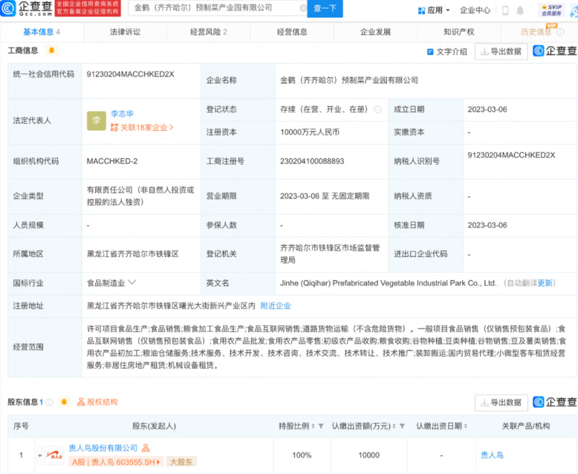The image size is (578, 474).
Task: Click the bell notification icon in top bar
Action: [520, 9]
